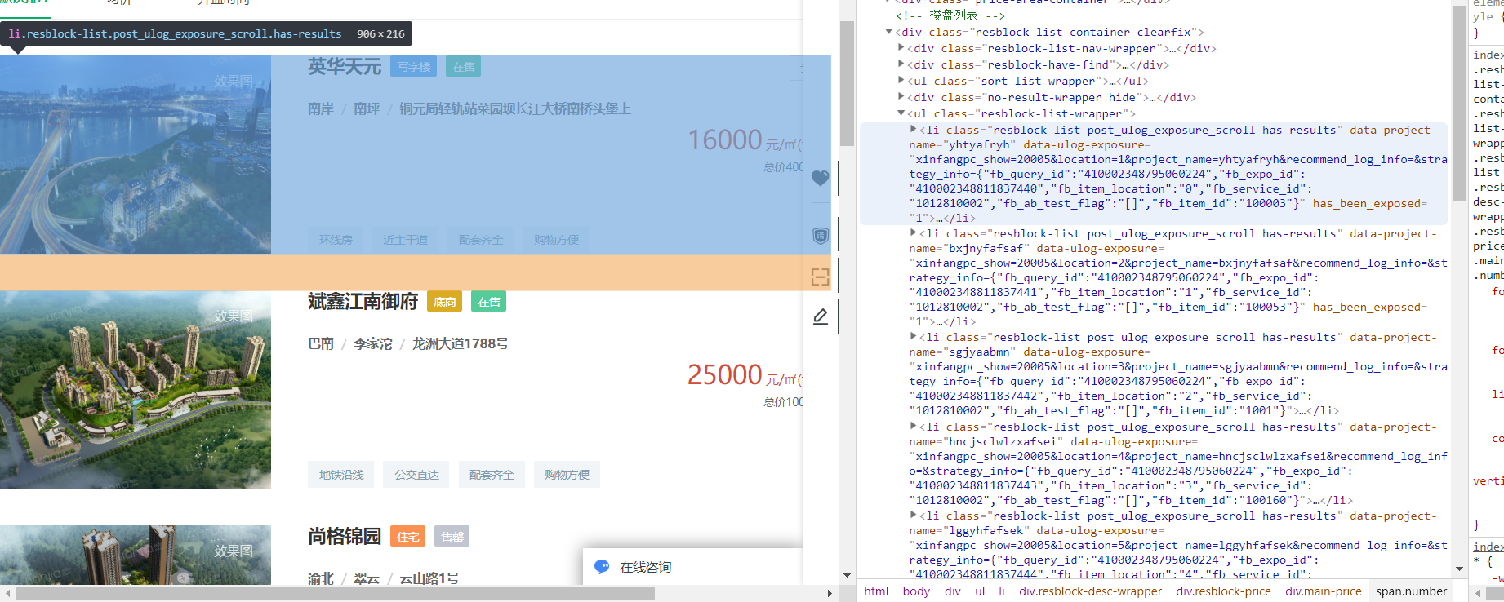Click the 南岸 district link
The height and width of the screenshot is (602, 1504).
coord(321,108)
